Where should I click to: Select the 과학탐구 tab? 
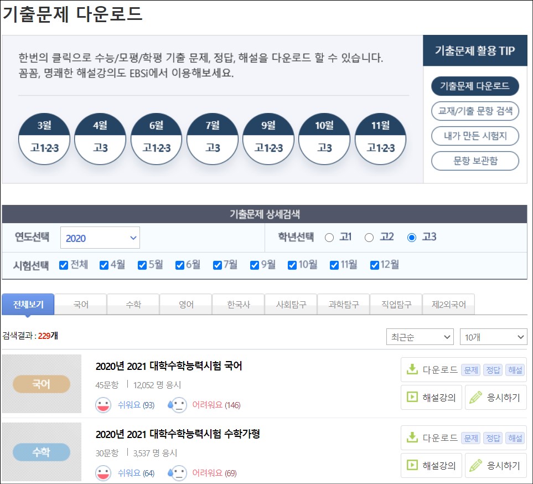point(344,304)
